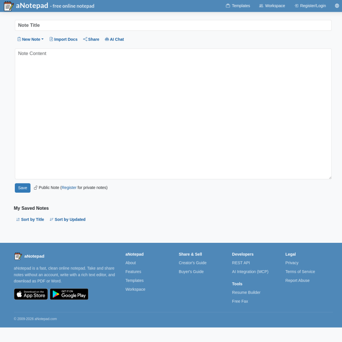Click the My Saved Notes heading
The width and height of the screenshot is (342, 342).
pos(31,208)
